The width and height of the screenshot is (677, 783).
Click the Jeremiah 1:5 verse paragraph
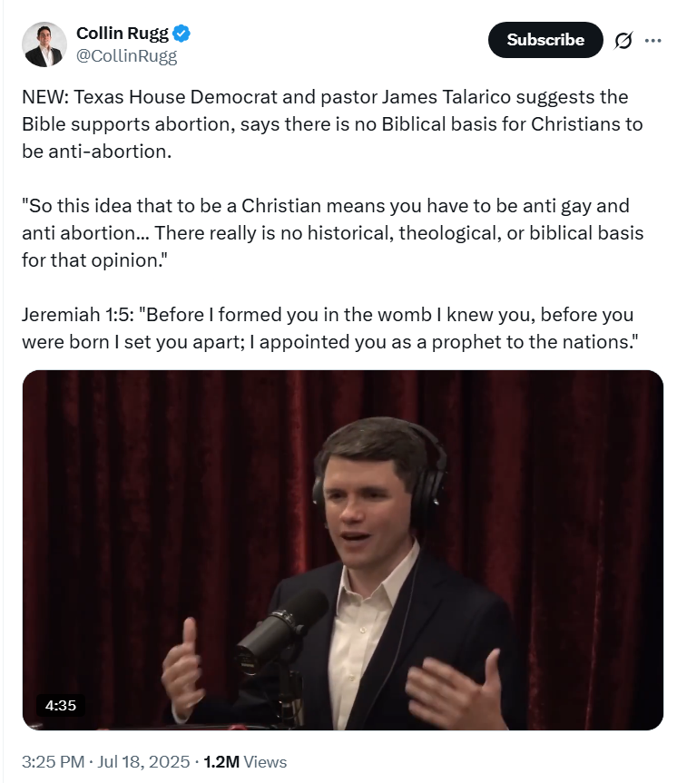(x=329, y=328)
